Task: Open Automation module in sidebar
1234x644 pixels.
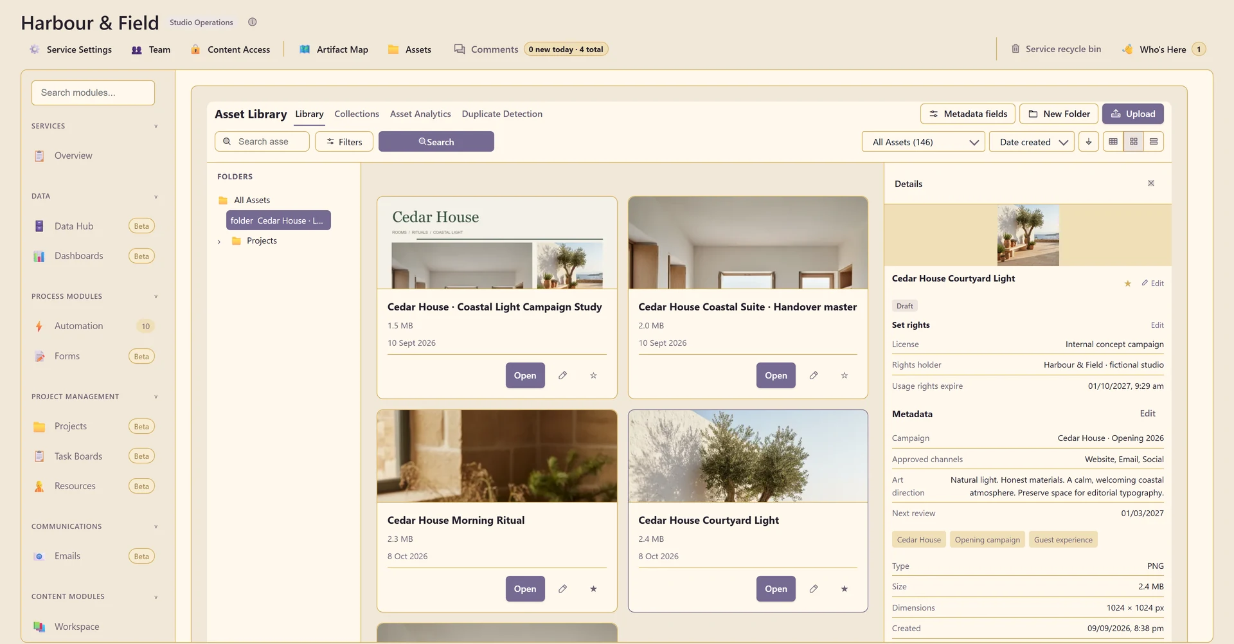Action: pyautogui.click(x=93, y=326)
